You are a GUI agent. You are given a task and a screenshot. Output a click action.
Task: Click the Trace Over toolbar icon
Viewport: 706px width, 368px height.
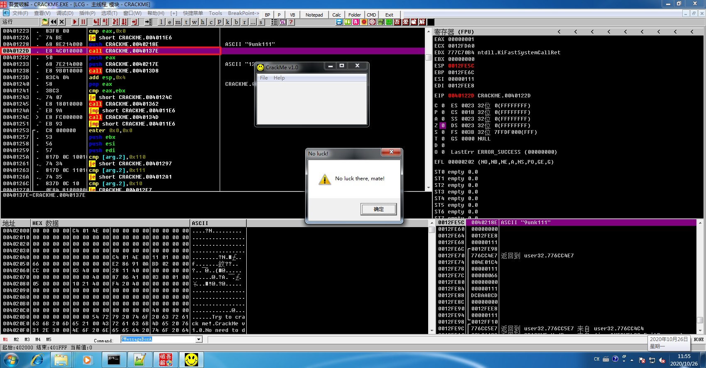click(124, 22)
